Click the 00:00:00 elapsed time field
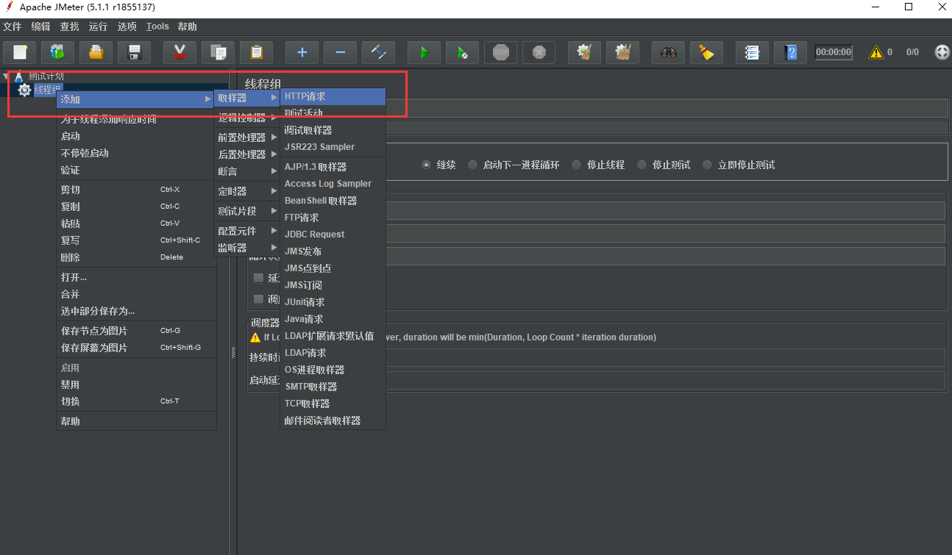The width and height of the screenshot is (952, 555). coord(834,52)
